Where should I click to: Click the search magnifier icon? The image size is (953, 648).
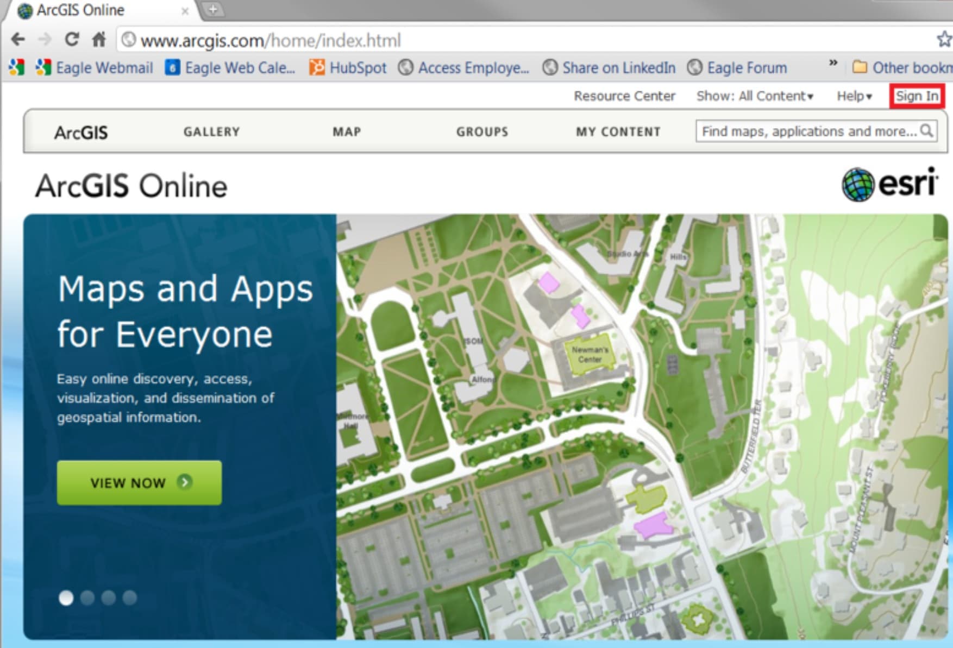point(927,131)
